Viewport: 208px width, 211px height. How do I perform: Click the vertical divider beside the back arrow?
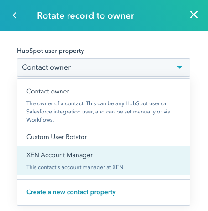tap(28, 15)
